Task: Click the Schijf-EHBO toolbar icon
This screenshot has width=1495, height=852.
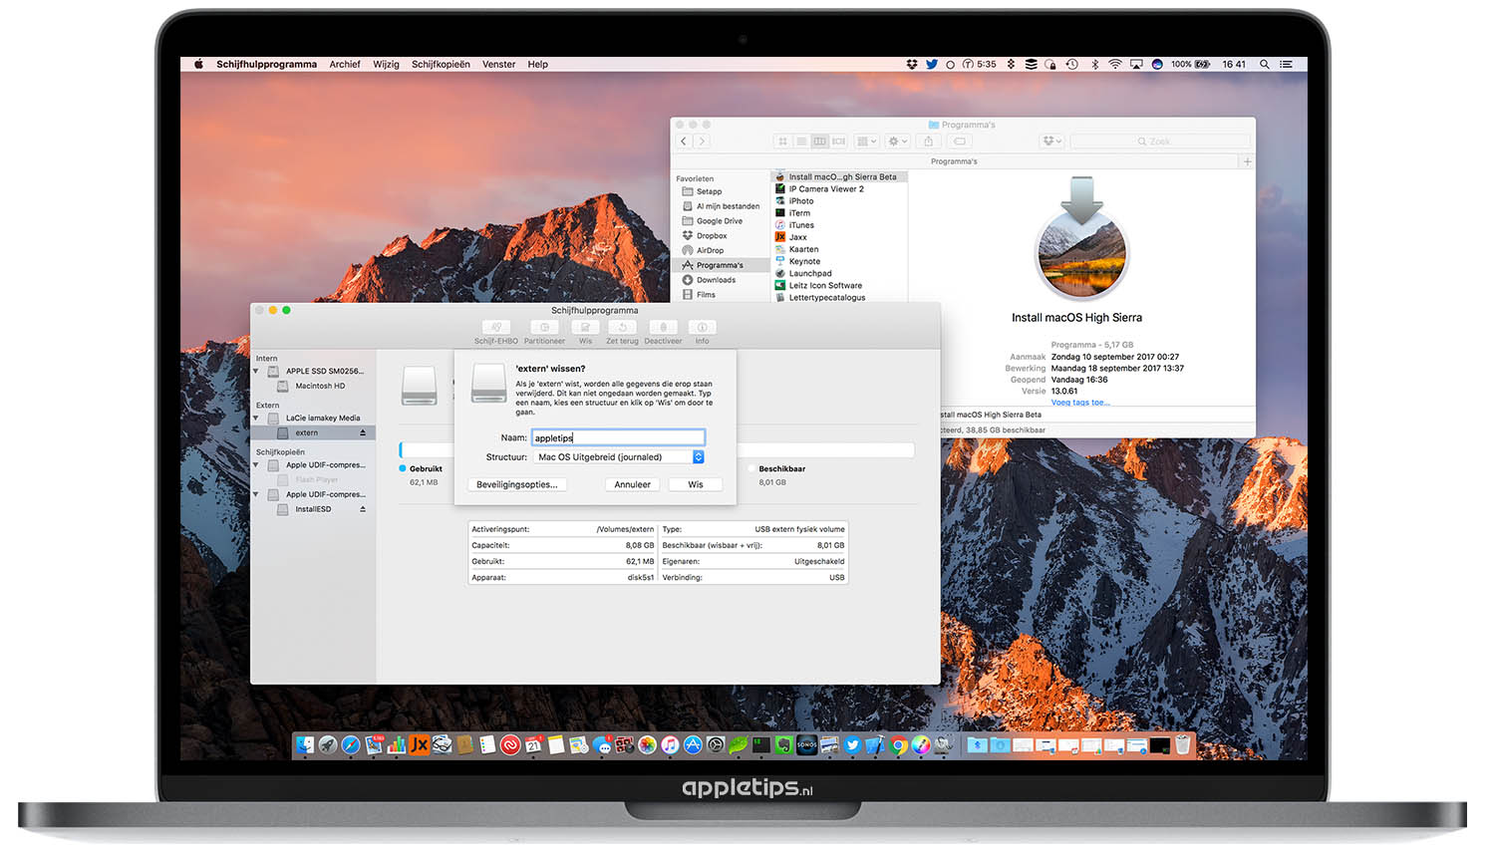Action: (495, 327)
